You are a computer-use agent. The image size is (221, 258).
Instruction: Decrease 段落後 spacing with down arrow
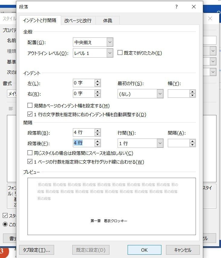(x=98, y=145)
